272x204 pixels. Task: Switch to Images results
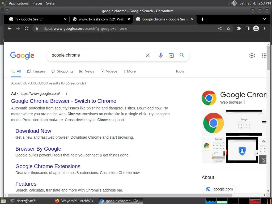[36, 71]
